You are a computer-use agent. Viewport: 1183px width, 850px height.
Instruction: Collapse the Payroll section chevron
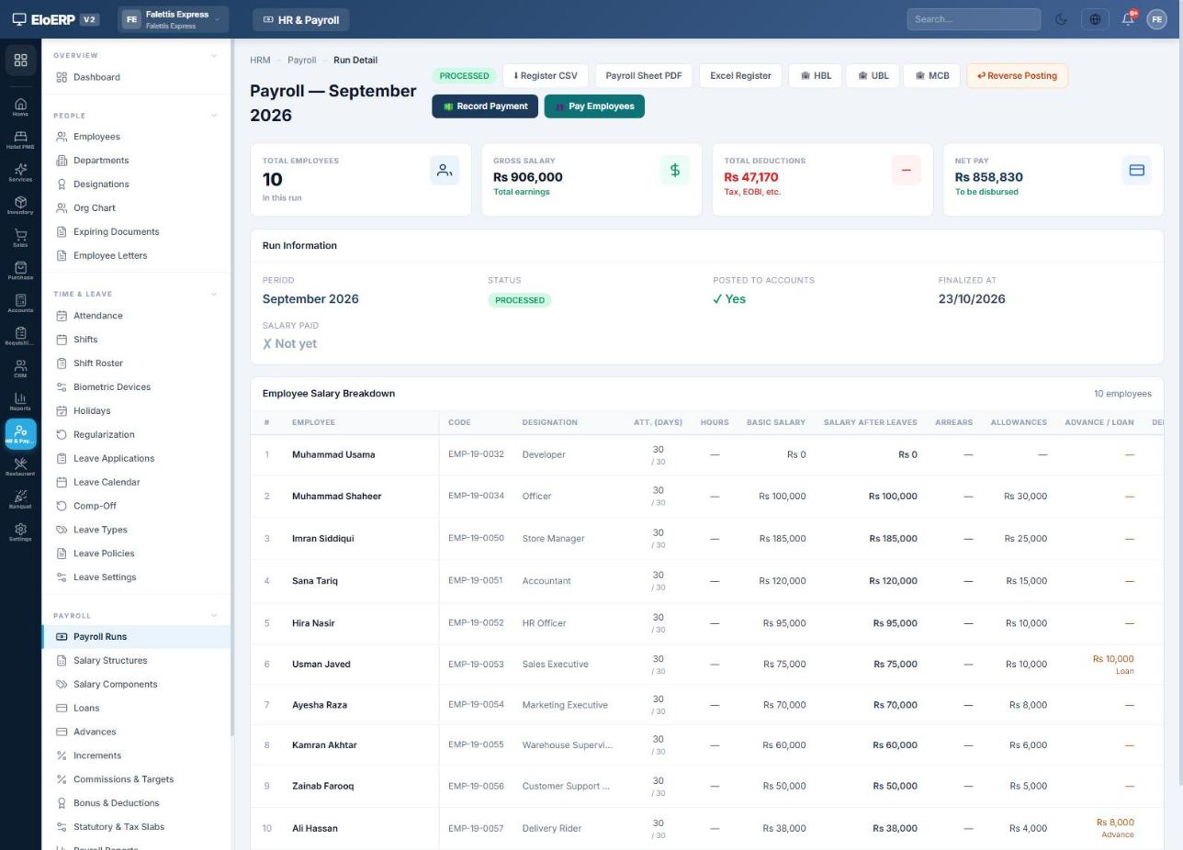214,615
